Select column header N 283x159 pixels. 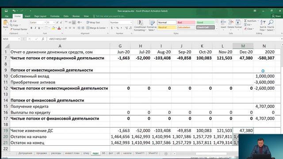pos(264,46)
